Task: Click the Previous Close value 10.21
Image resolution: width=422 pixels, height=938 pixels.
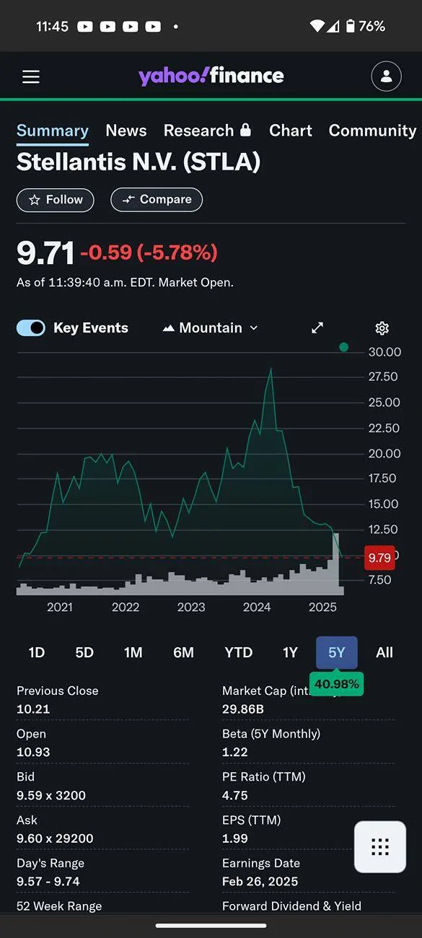Action: (x=33, y=709)
